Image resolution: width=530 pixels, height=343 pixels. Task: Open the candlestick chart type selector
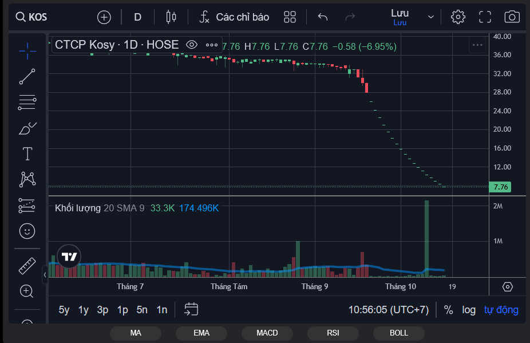171,17
